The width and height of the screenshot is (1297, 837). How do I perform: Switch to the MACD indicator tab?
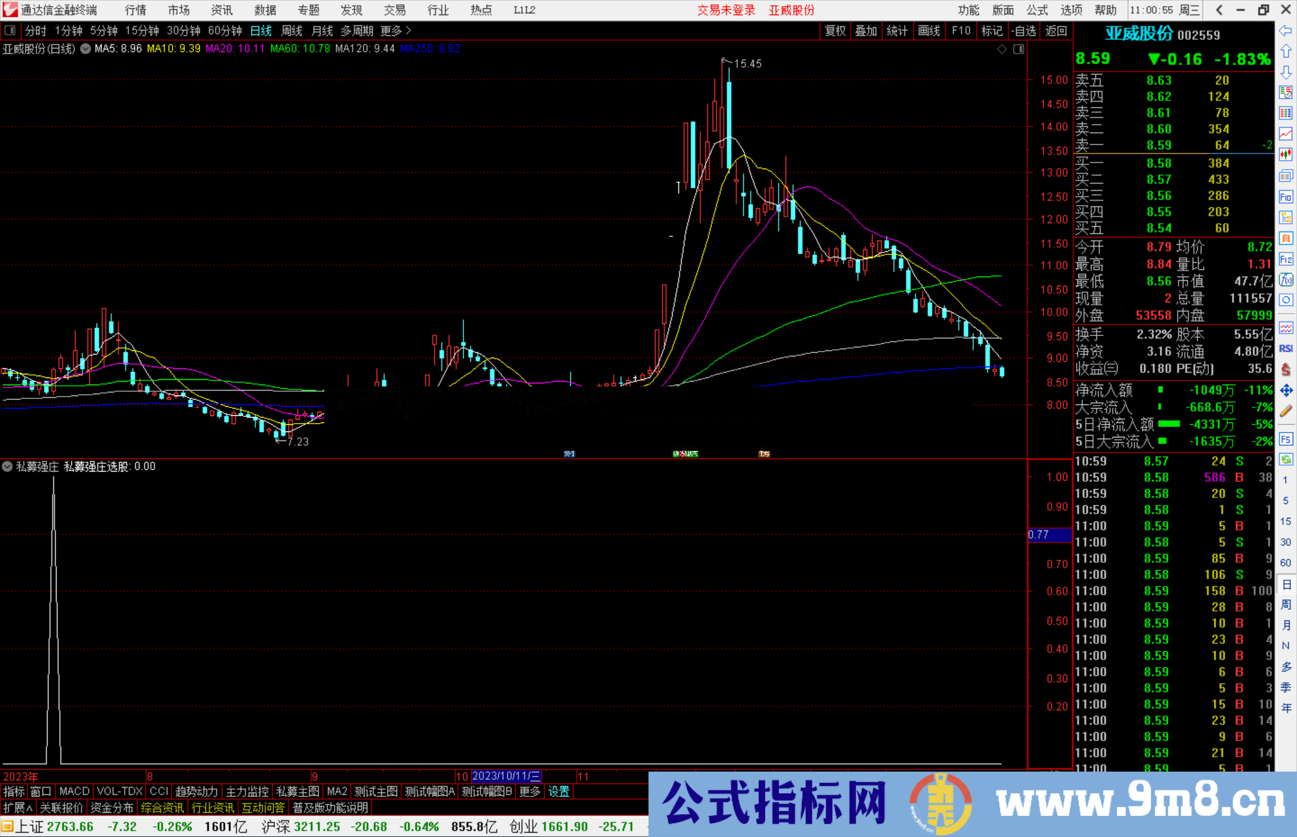74,791
